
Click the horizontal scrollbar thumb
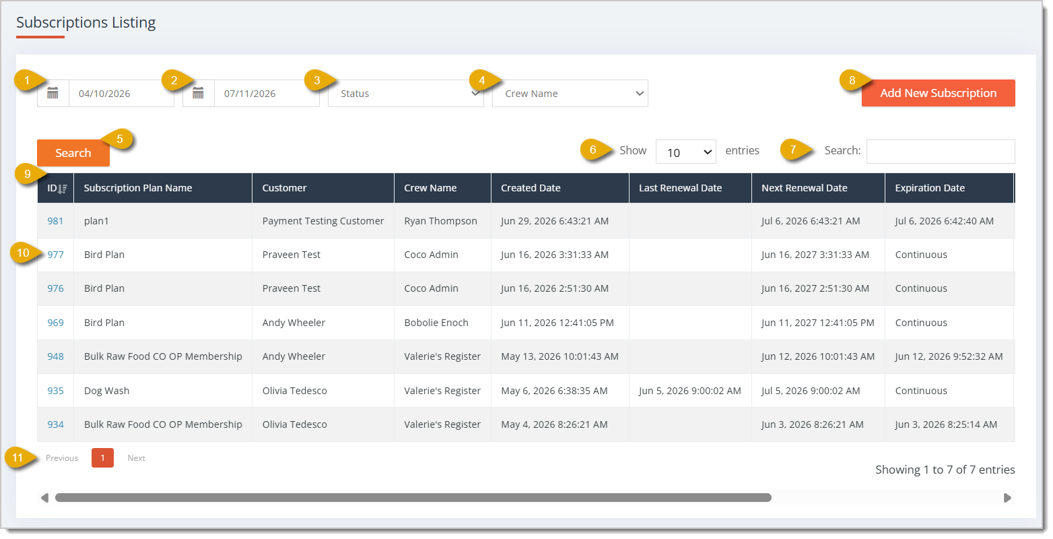[413, 498]
